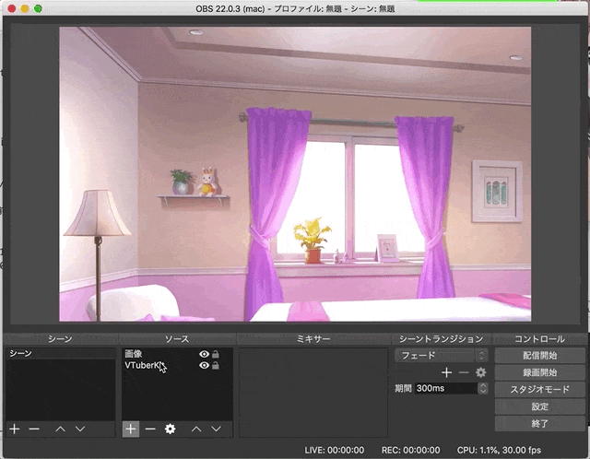Add a new scene with plus icon
590x459 pixels.
coord(15,429)
